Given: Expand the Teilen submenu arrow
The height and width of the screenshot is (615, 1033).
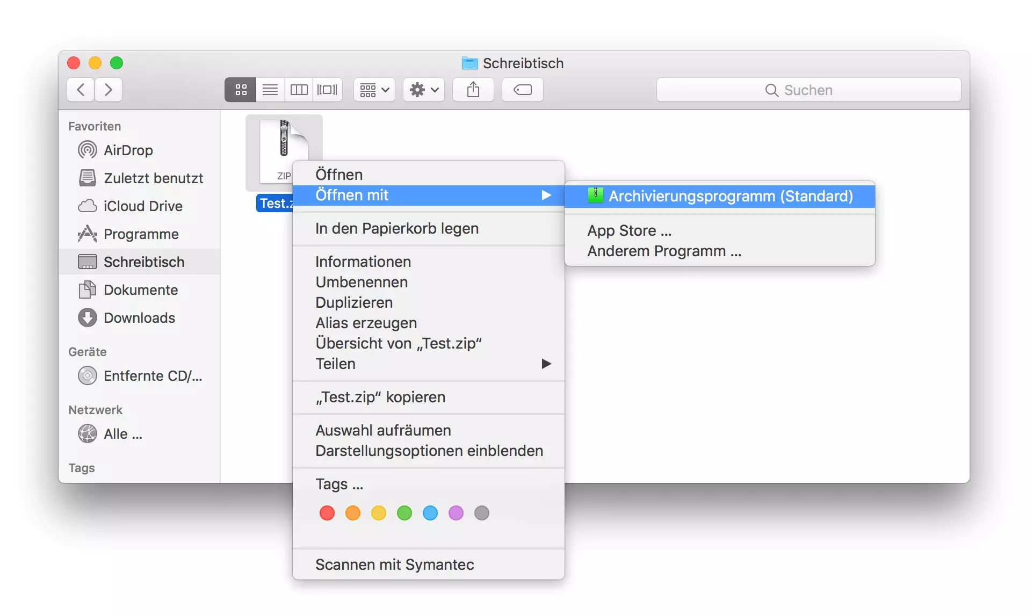Looking at the screenshot, I should tap(546, 364).
